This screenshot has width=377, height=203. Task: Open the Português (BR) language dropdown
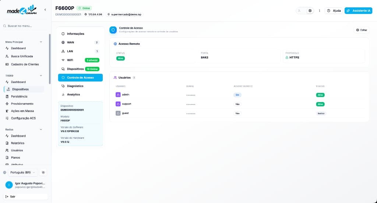[22, 173]
